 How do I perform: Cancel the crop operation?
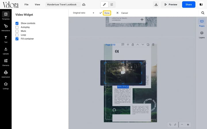(x=122, y=13)
